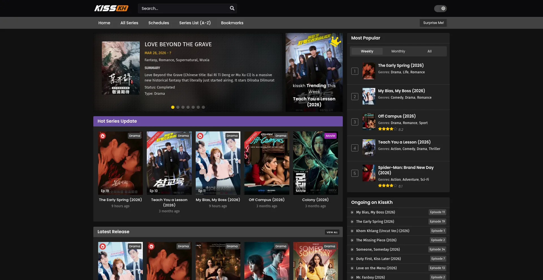Click Drama badge on Someone Someday poster

pyautogui.click(x=329, y=246)
